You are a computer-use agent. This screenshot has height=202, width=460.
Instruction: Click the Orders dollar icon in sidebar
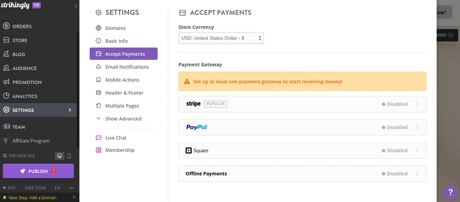coord(6,26)
